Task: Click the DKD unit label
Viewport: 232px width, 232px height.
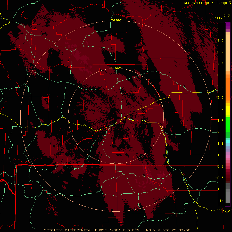Action: click(227, 15)
